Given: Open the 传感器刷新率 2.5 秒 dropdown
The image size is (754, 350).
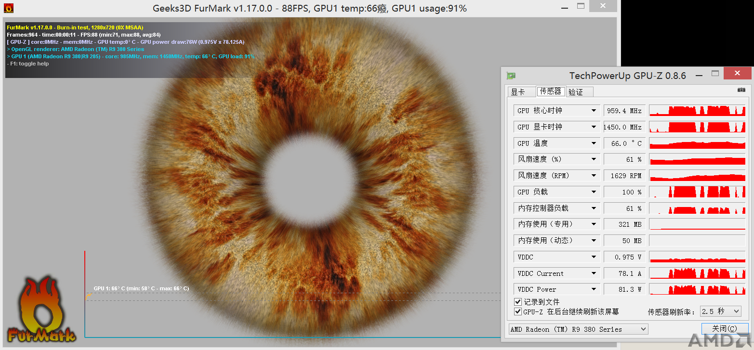Looking at the screenshot, I should tap(720, 311).
